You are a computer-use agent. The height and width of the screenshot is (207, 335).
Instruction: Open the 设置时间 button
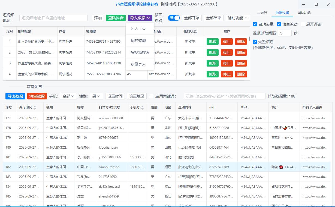115,96
